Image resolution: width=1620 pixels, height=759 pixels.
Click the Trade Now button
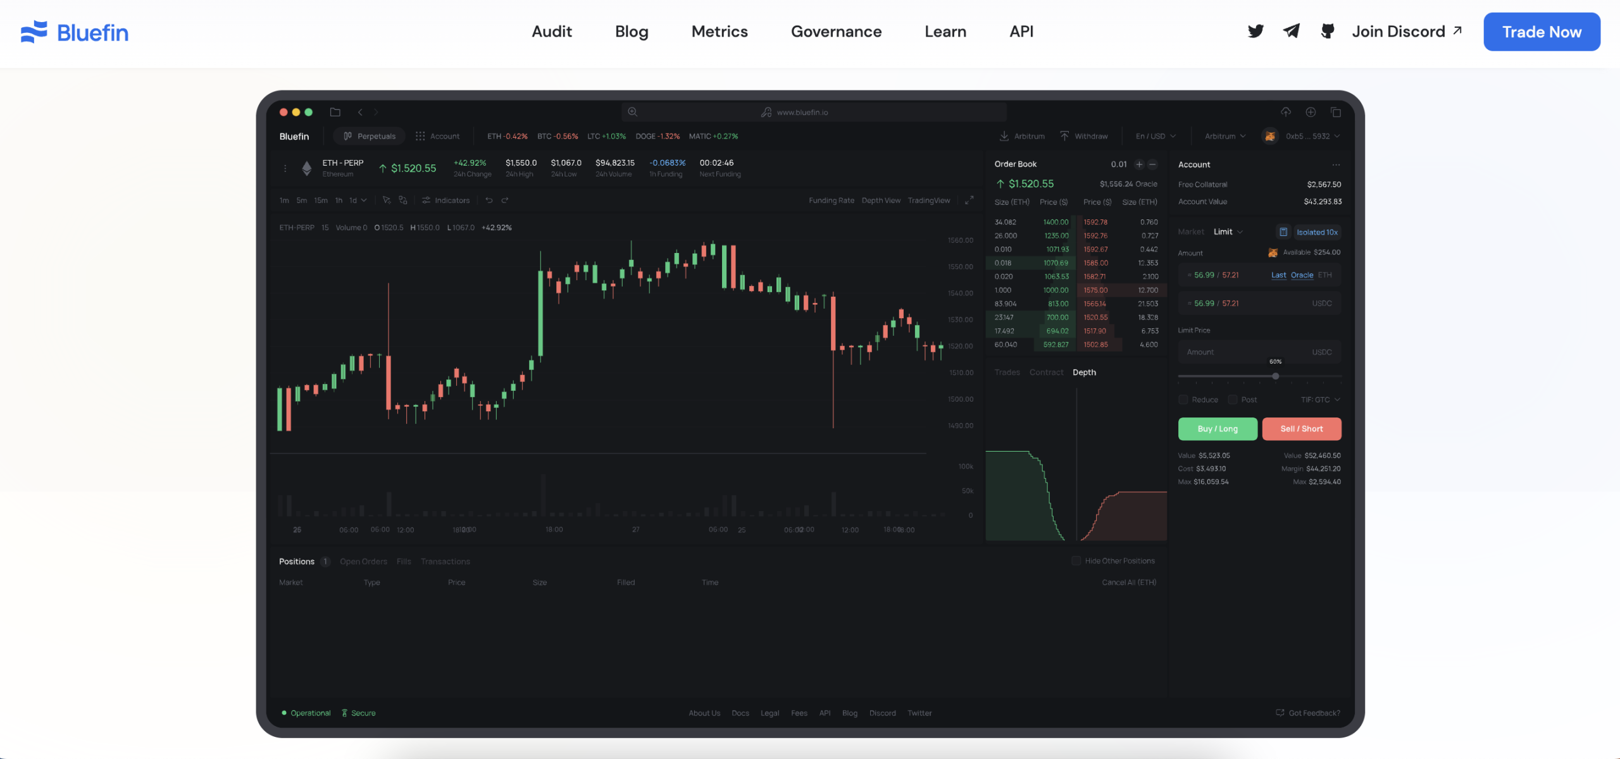click(1542, 32)
